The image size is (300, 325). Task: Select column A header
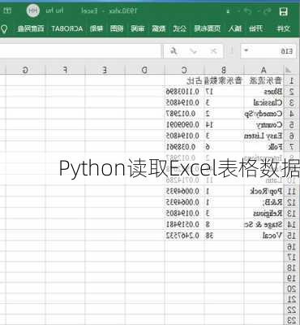[264, 70]
